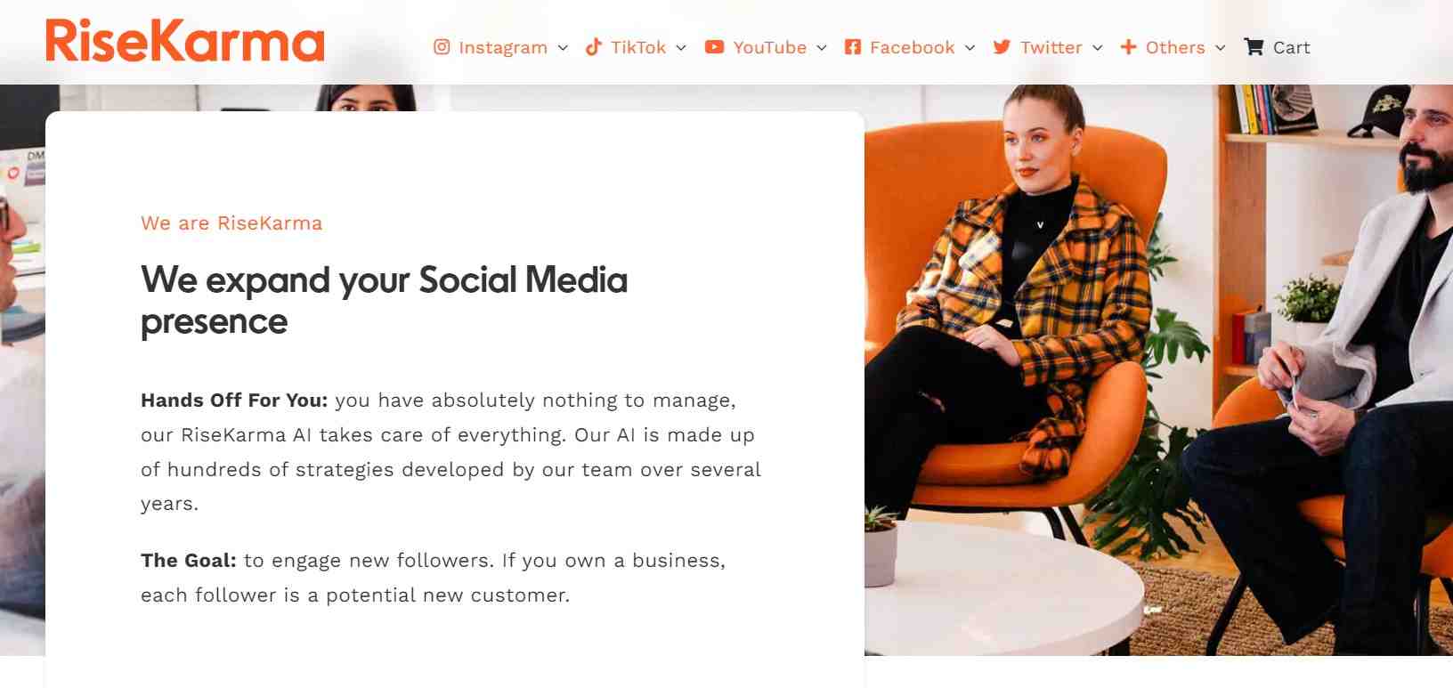Click the Instagram camera icon
1453x688 pixels.
point(442,47)
